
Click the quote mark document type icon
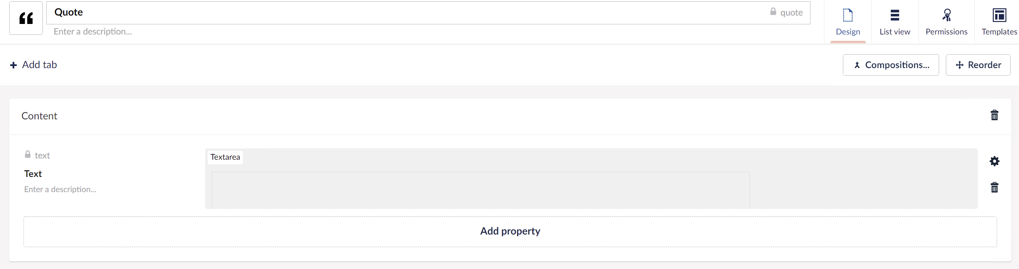(26, 18)
